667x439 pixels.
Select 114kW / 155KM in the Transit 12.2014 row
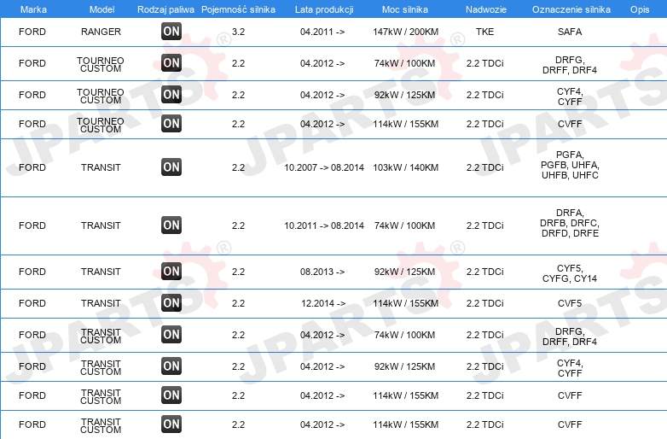[x=405, y=303]
